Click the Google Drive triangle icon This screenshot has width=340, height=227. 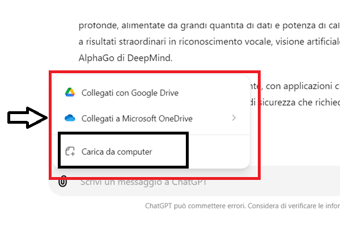(70, 92)
